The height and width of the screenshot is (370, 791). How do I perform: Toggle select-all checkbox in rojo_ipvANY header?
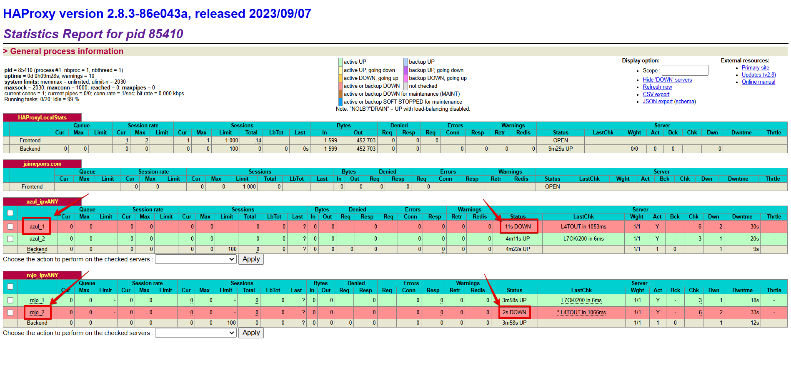pyautogui.click(x=10, y=287)
